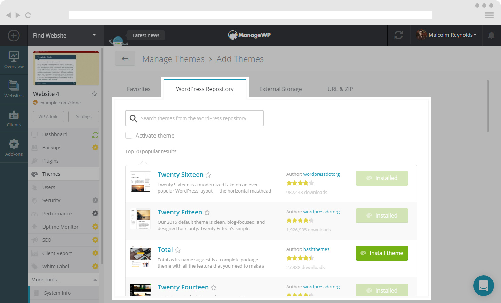The height and width of the screenshot is (303, 501).
Task: Click the back arrow button
Action: pyautogui.click(x=125, y=59)
